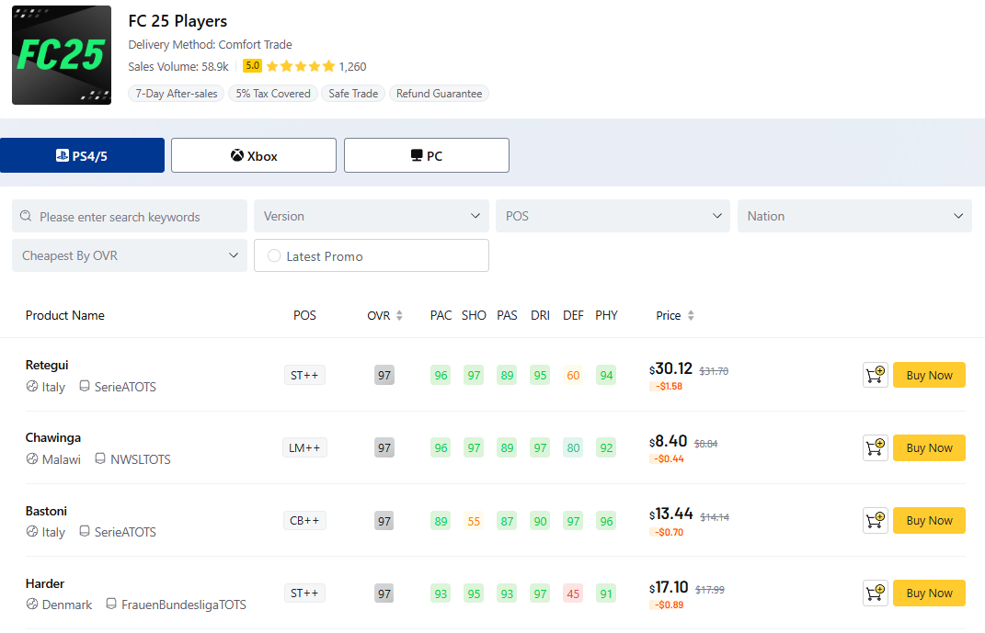
Task: Click the search magnifier icon
Action: (26, 216)
